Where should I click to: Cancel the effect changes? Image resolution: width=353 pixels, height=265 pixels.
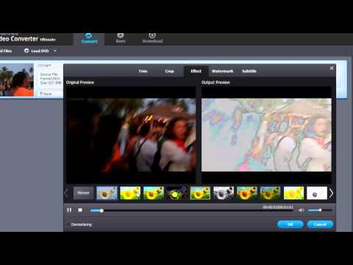(x=320, y=225)
